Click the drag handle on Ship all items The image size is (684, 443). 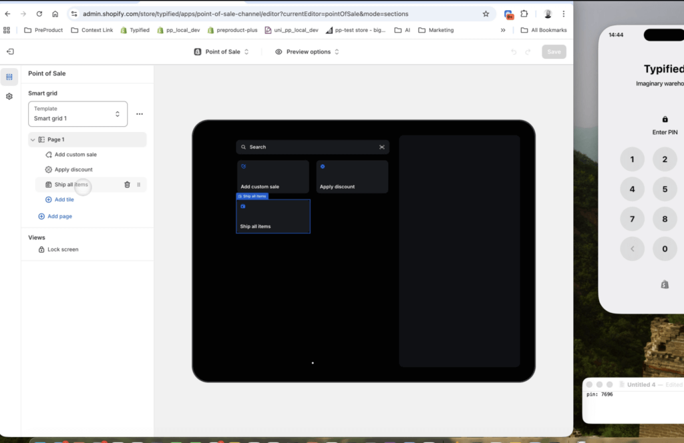139,185
